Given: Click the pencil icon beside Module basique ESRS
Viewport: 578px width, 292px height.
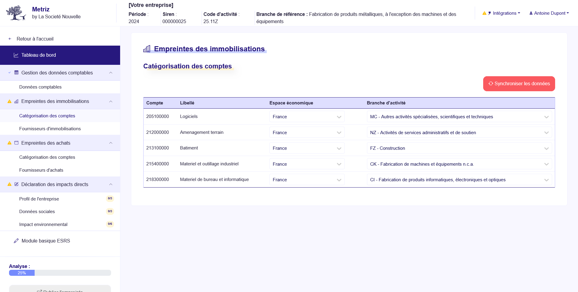Looking at the screenshot, I should [x=16, y=240].
